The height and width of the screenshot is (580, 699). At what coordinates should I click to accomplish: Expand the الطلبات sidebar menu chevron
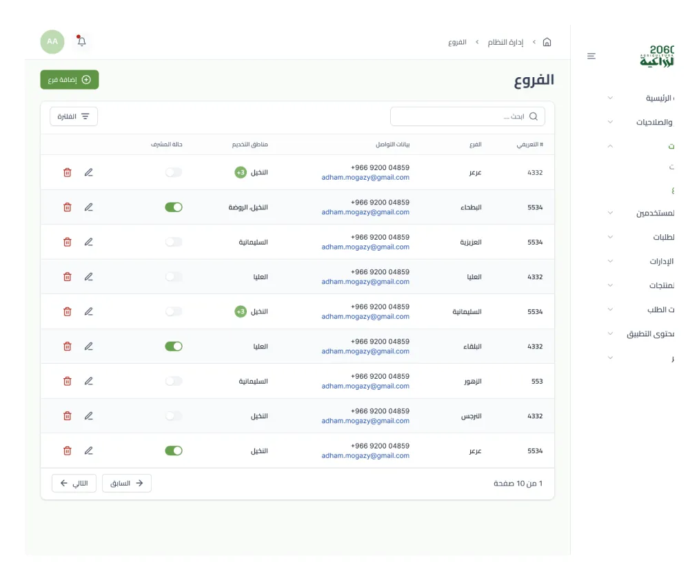click(610, 237)
